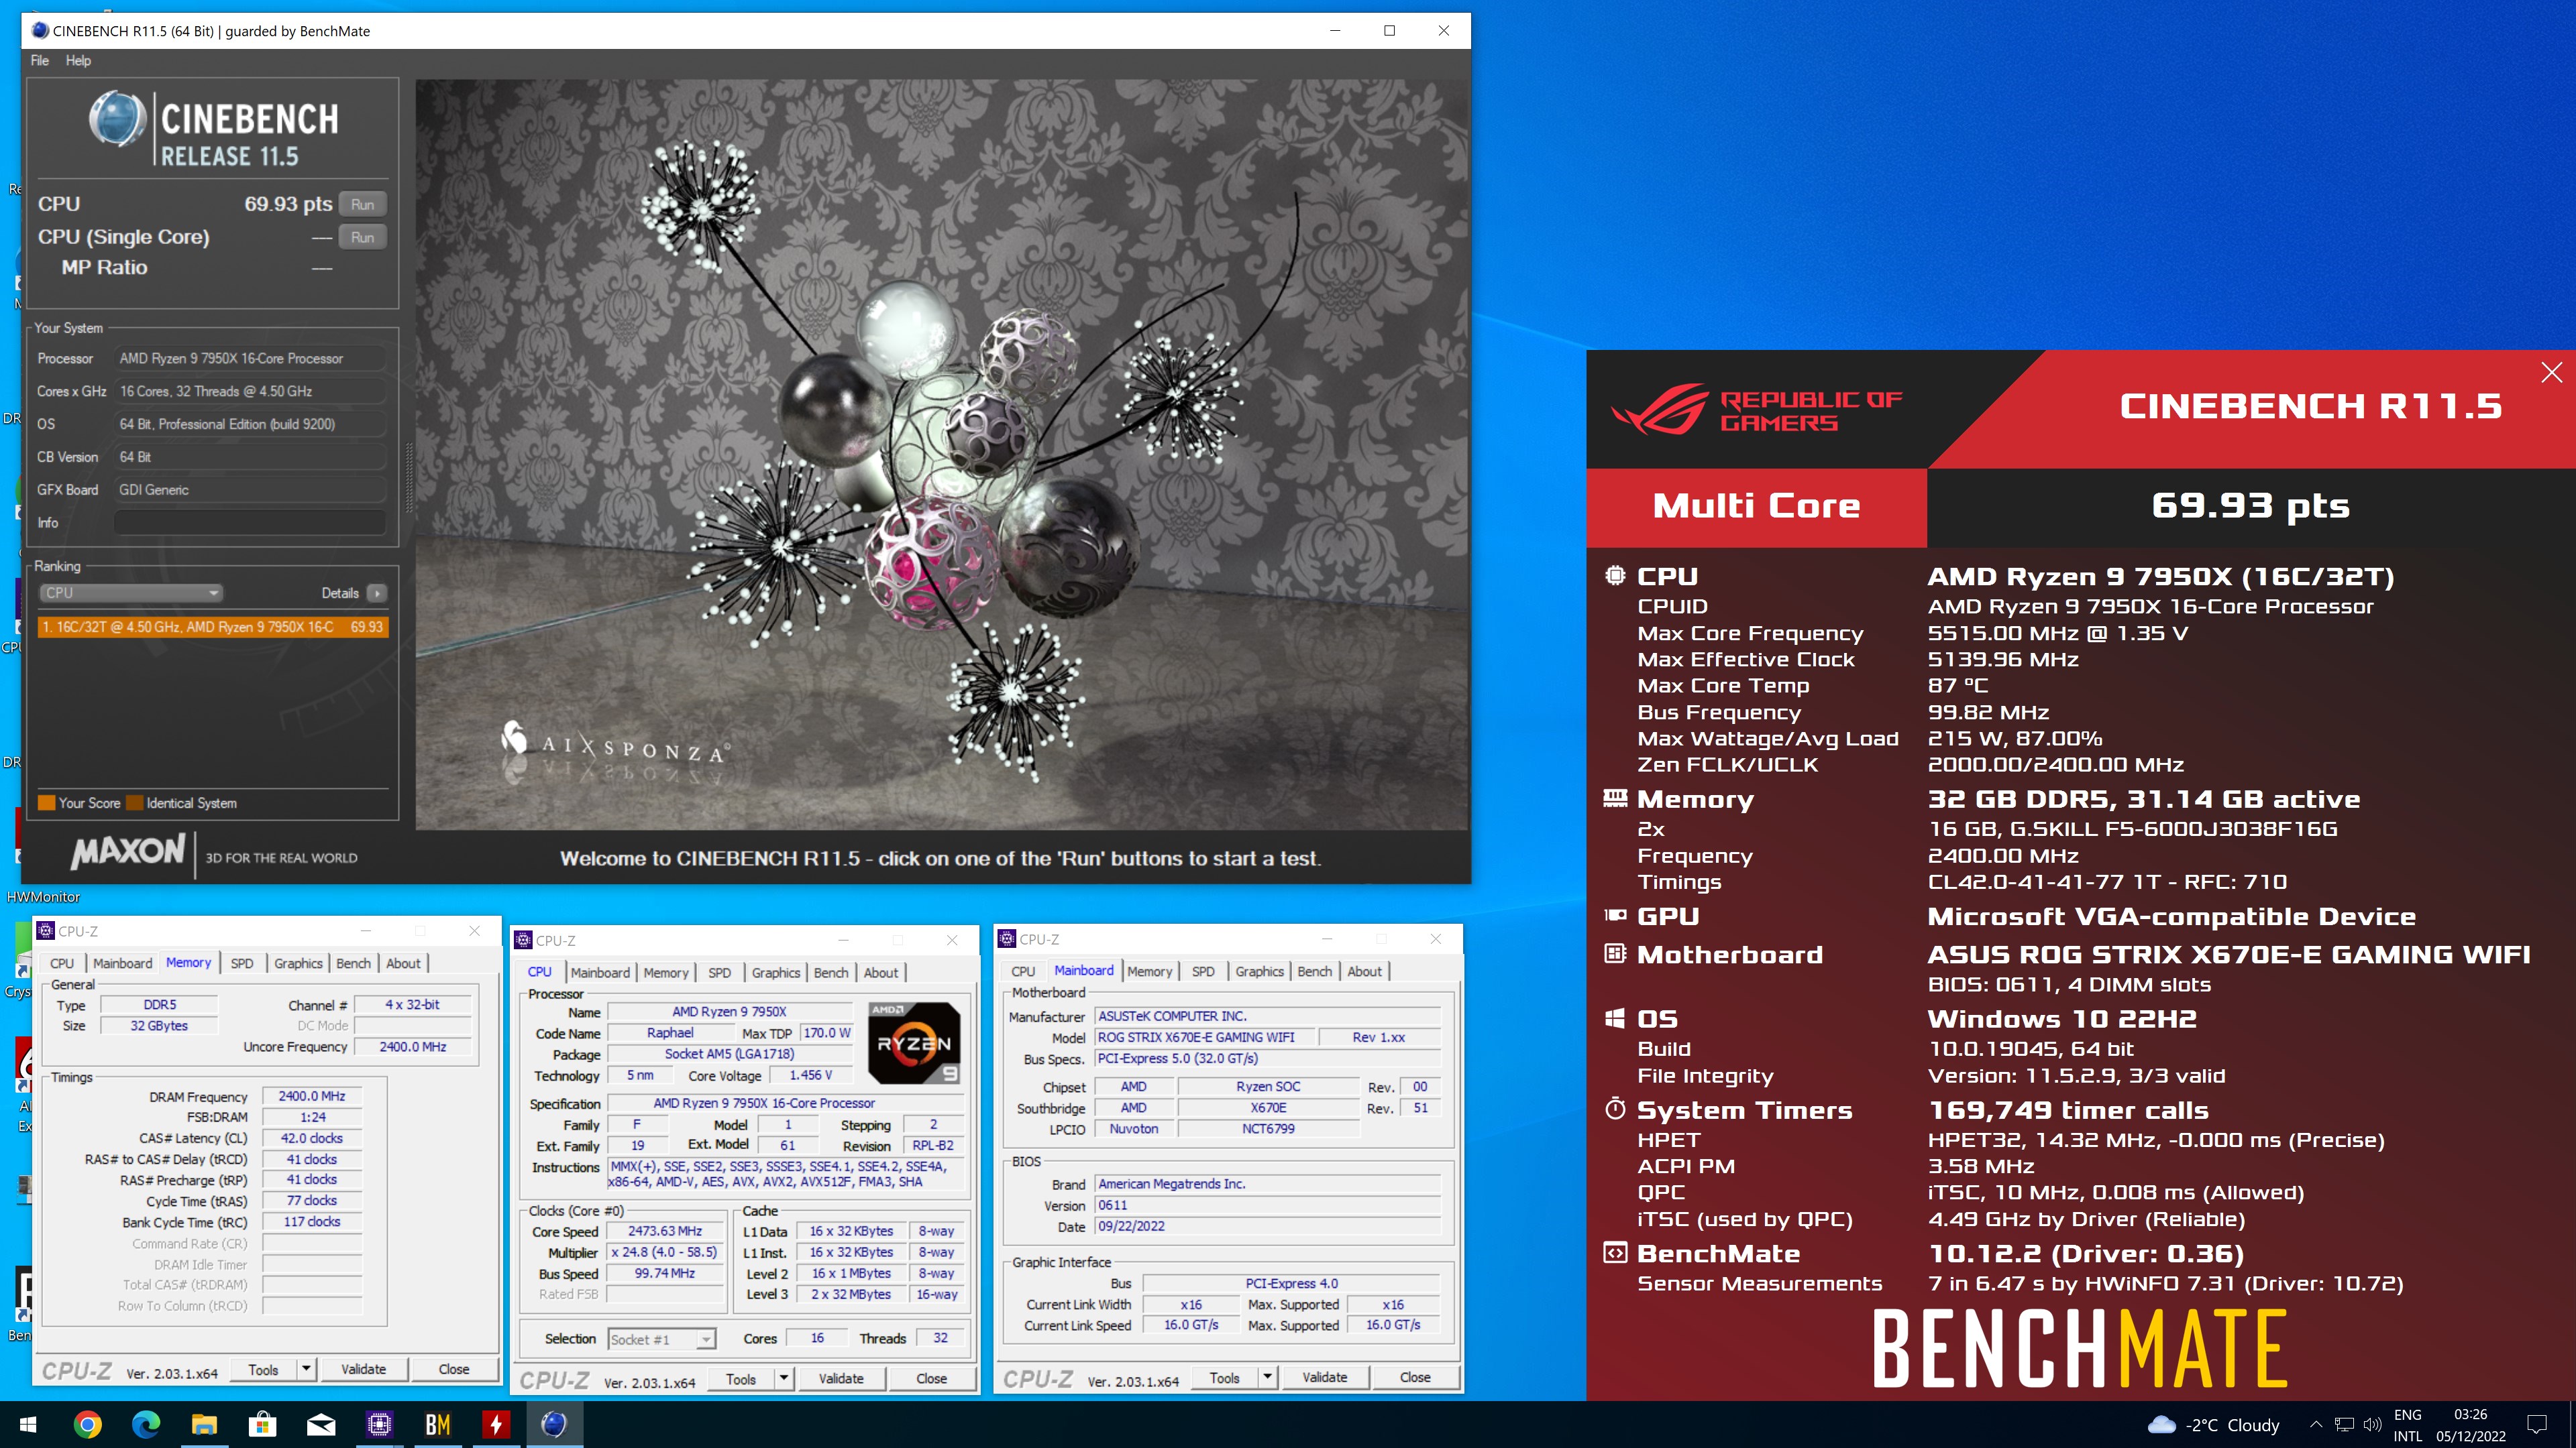Open the network status tray icon
This screenshot has height=1448, width=2576.
2344,1424
